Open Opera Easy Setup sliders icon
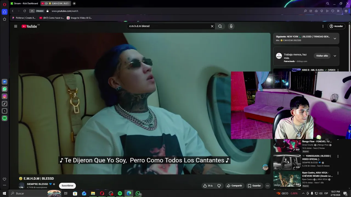This screenshot has height=197, width=351. point(338,11)
